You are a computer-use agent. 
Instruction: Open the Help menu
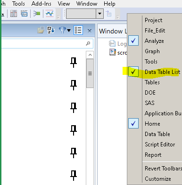[109, 4]
